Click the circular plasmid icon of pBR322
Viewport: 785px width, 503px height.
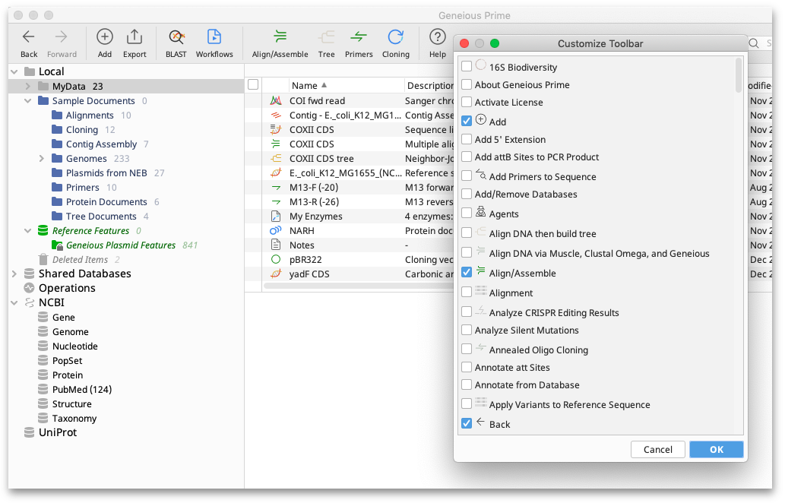[275, 260]
